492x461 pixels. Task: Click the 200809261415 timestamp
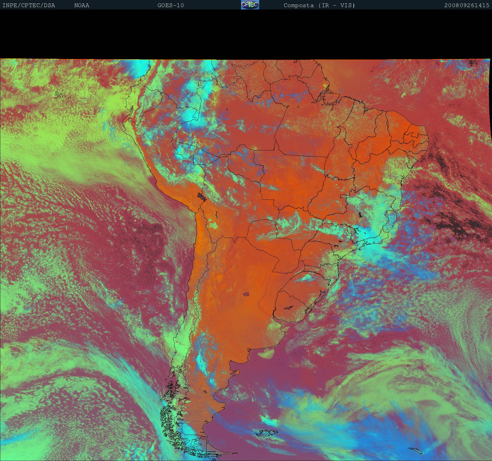[466, 5]
